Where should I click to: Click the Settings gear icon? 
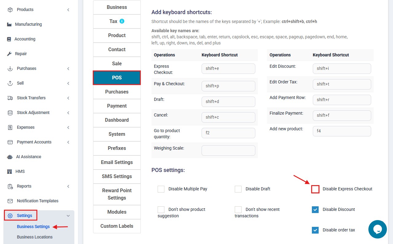click(x=10, y=215)
